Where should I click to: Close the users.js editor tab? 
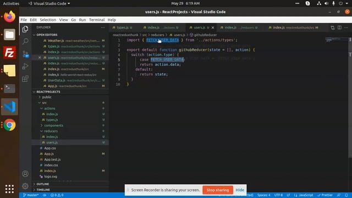tap(213, 28)
